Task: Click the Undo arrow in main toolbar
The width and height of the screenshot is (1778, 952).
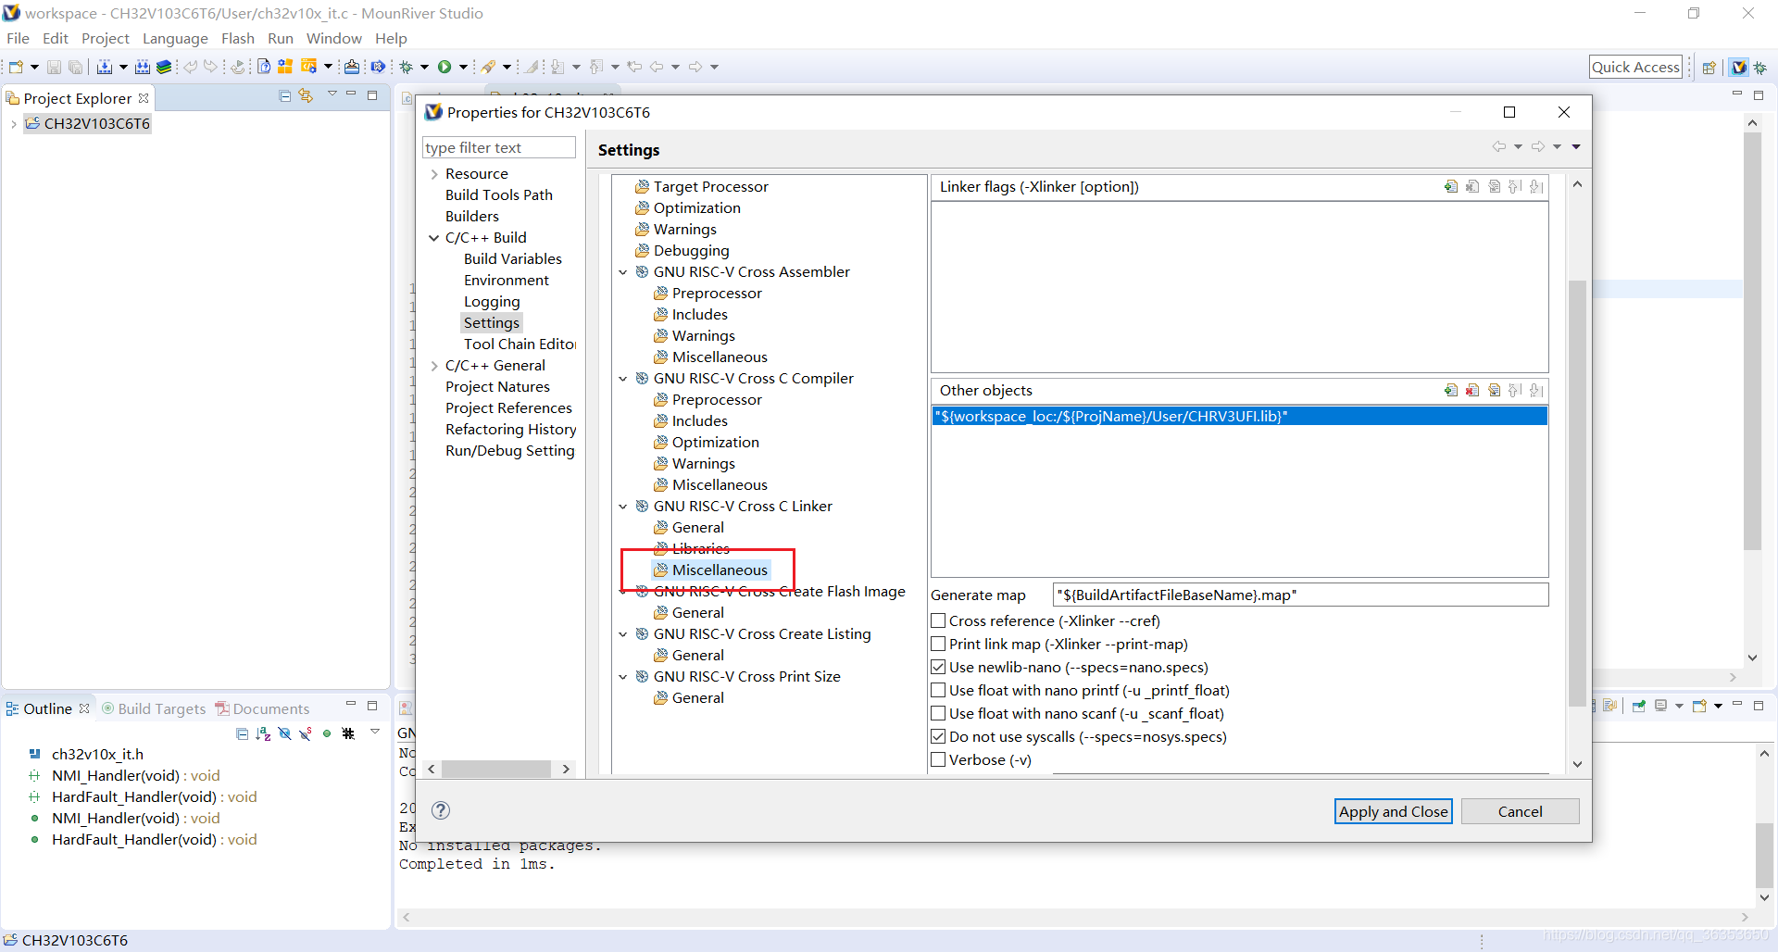Action: point(190,67)
